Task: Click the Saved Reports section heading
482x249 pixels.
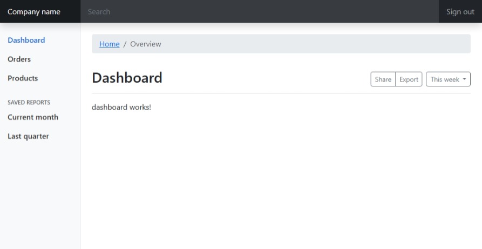Action: click(29, 102)
